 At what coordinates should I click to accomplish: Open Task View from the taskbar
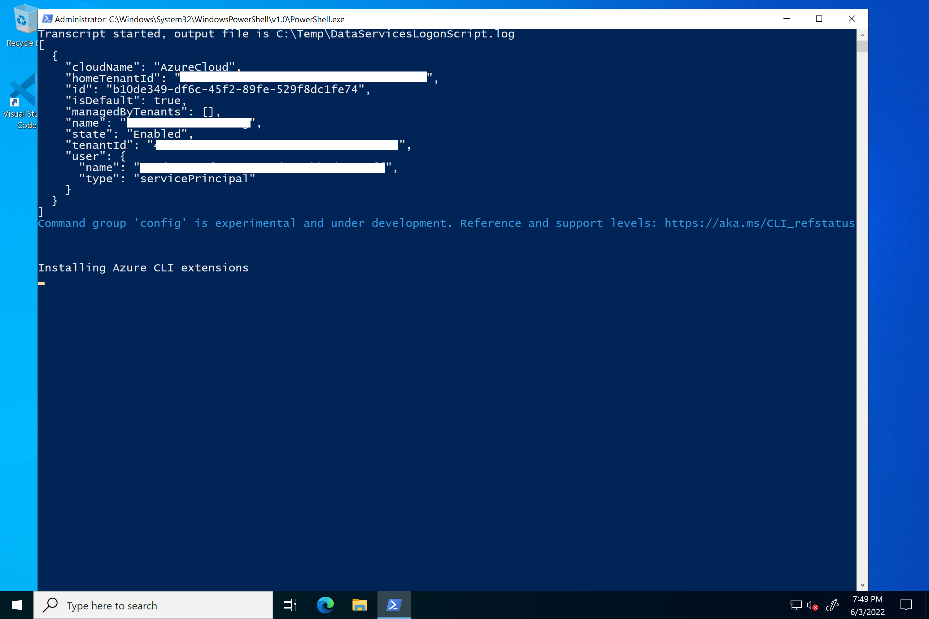tap(290, 605)
